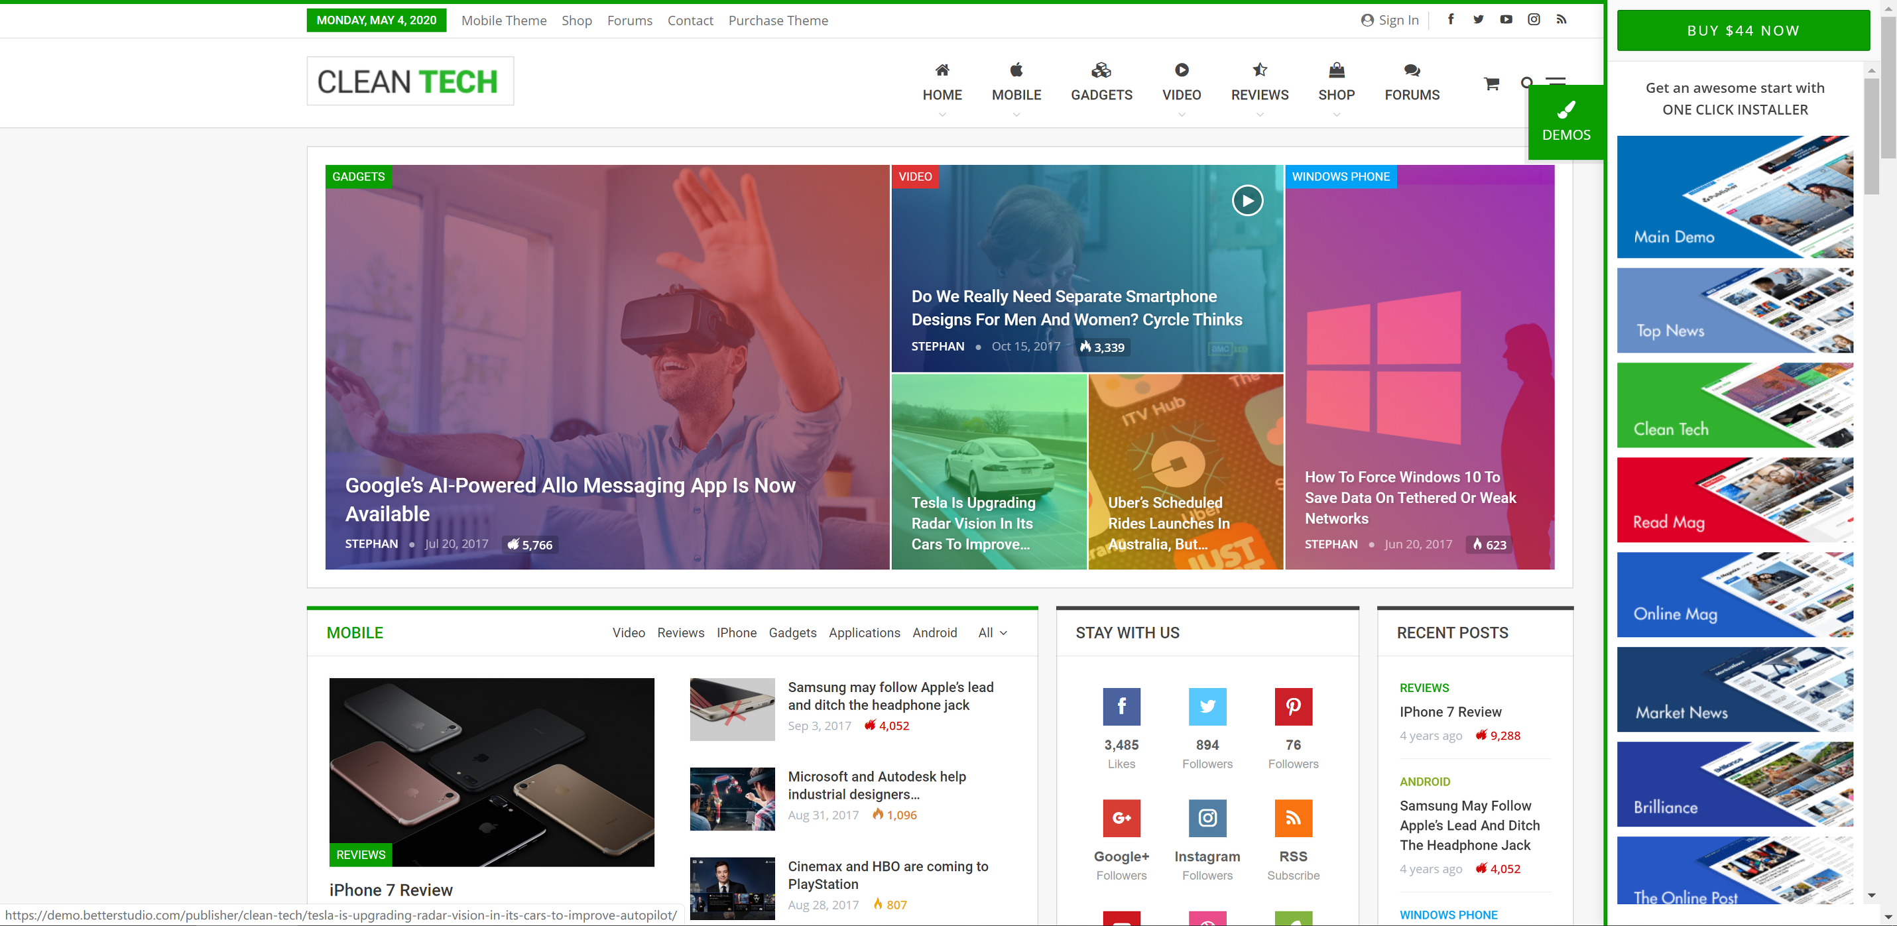Click the Sign In user icon

pos(1367,20)
